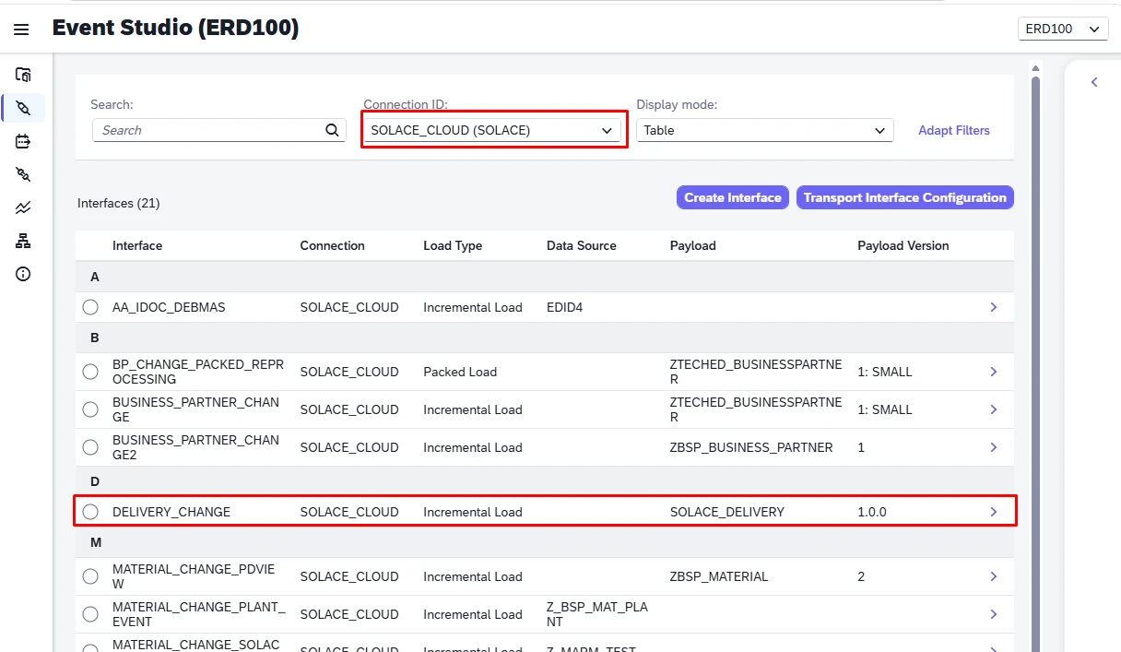Viewport: 1121px width, 652px height.
Task: Open the disconnected plug sidebar icon
Action: pos(23,174)
